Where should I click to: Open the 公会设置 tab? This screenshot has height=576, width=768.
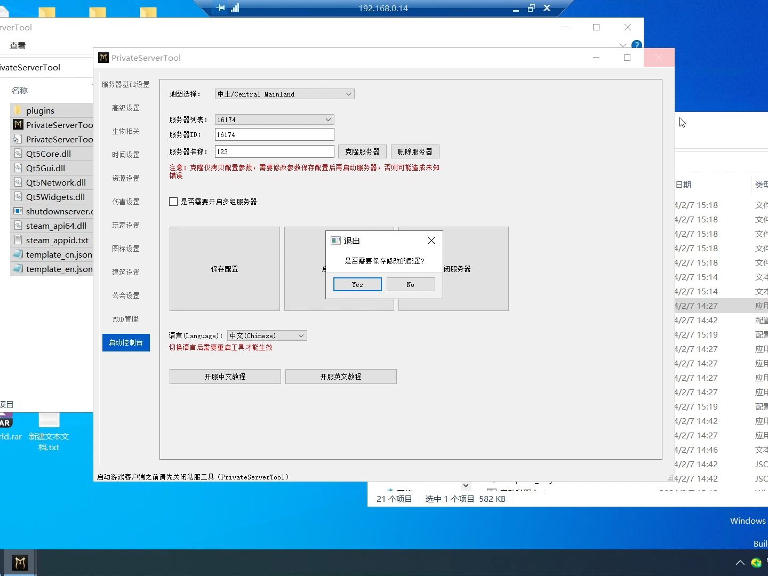coord(126,295)
